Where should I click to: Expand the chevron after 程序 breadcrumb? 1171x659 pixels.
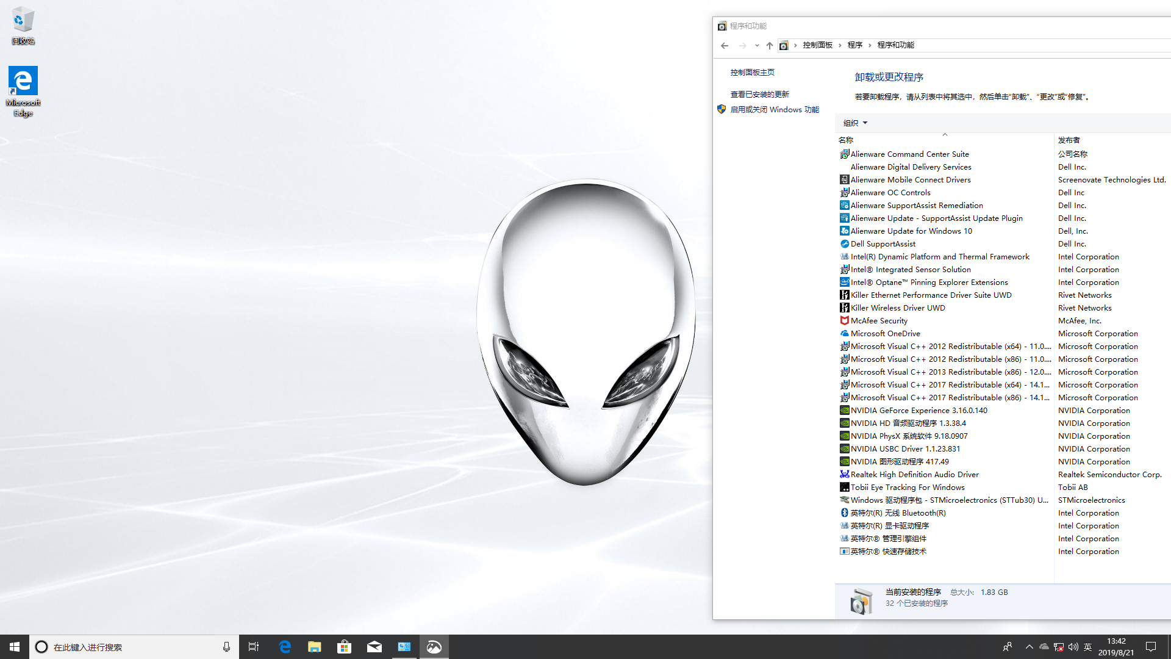pos(870,45)
